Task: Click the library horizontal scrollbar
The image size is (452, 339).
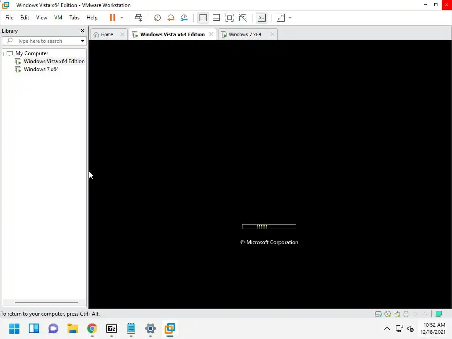Action: tap(46, 303)
